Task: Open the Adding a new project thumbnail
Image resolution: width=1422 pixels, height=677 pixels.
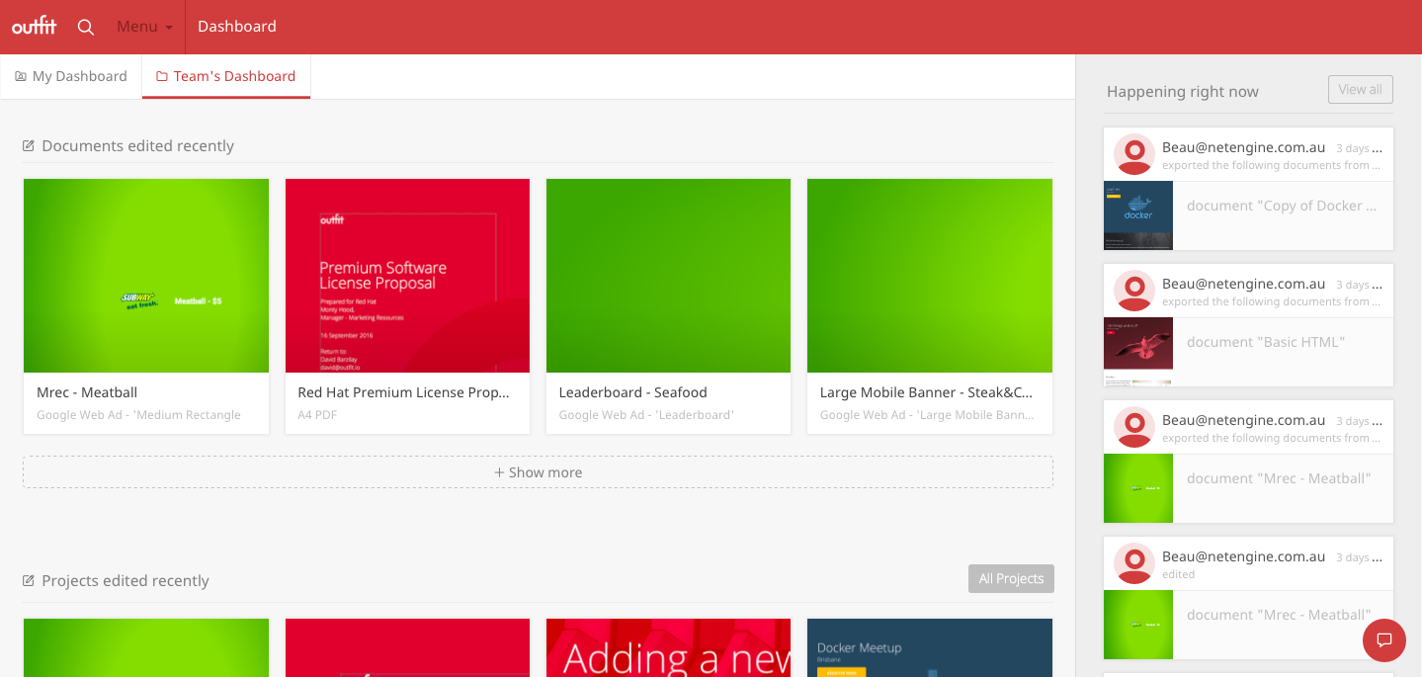Action: [668, 647]
